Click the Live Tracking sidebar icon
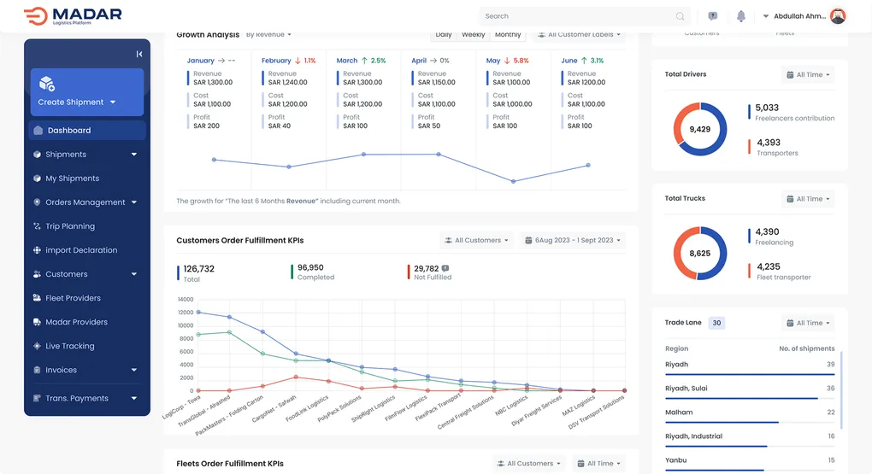The width and height of the screenshot is (872, 474). tap(37, 346)
